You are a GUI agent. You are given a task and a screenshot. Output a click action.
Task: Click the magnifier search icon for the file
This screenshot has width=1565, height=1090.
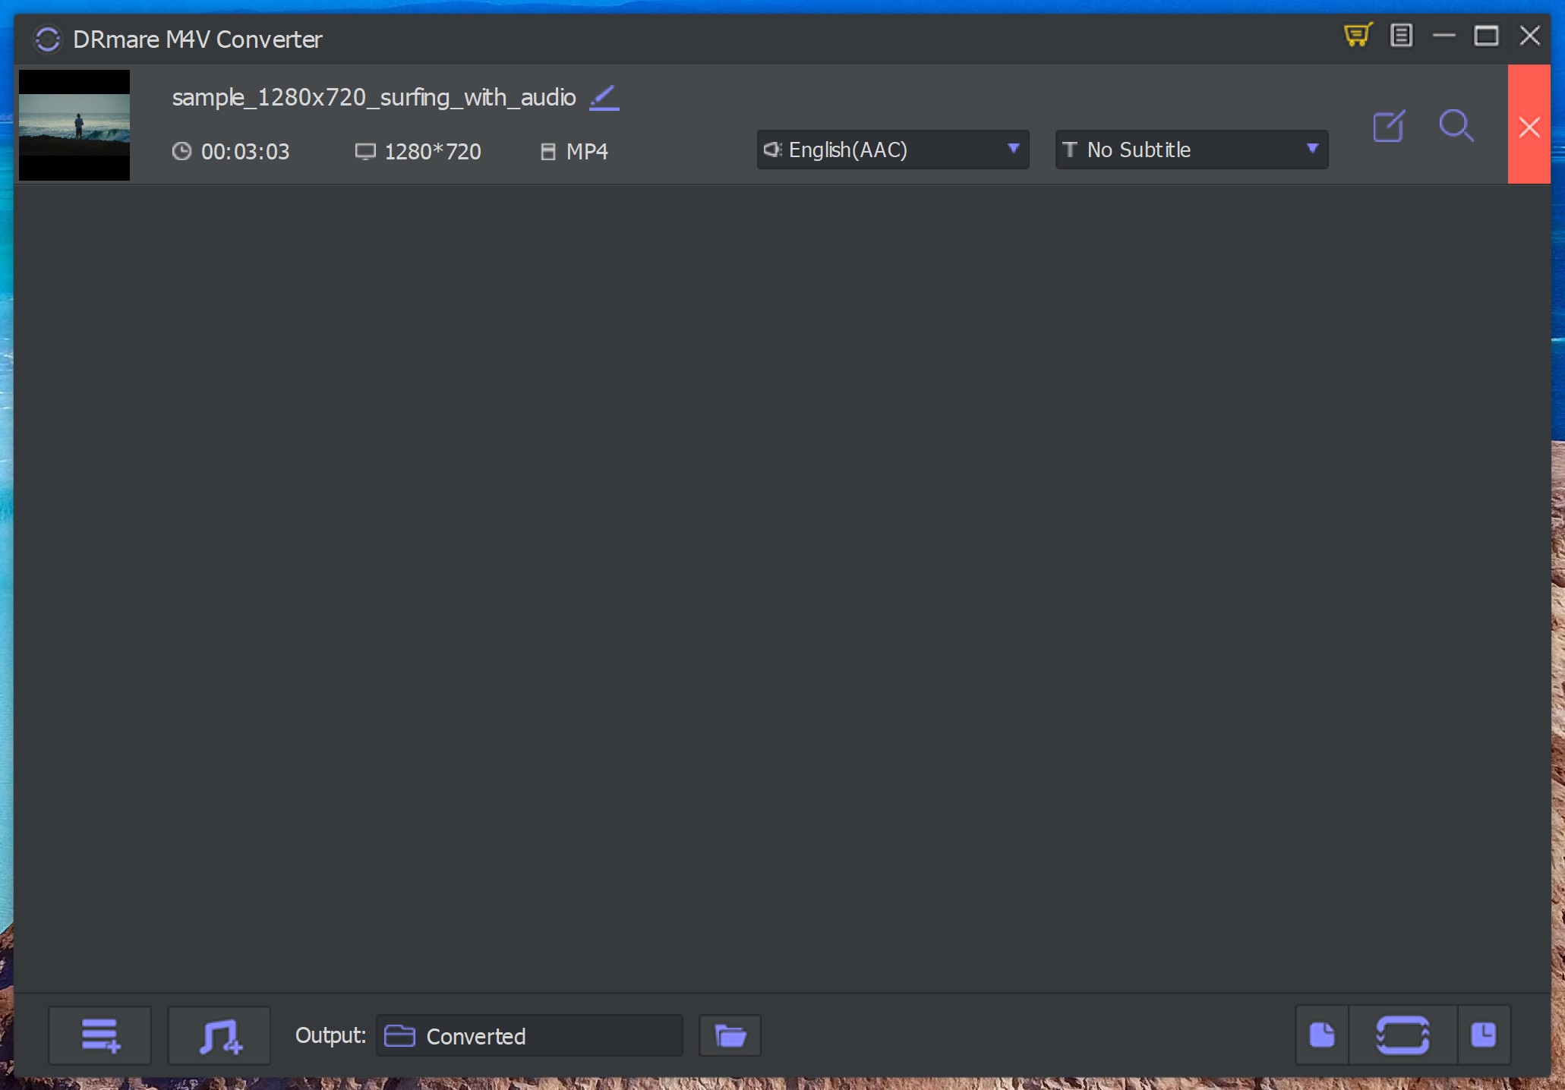click(x=1456, y=126)
